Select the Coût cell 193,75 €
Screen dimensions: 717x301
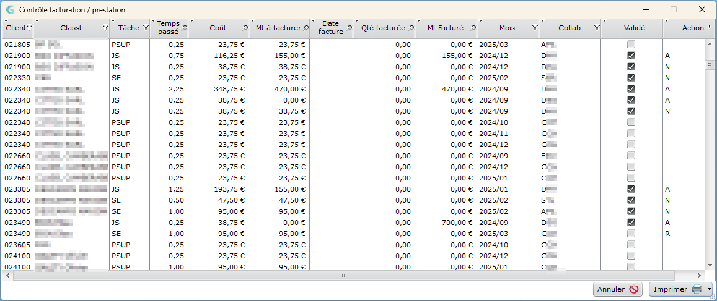coord(218,189)
